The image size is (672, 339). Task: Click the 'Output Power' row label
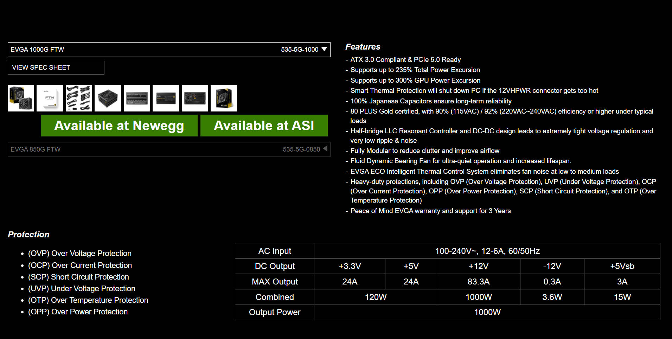pyautogui.click(x=275, y=312)
